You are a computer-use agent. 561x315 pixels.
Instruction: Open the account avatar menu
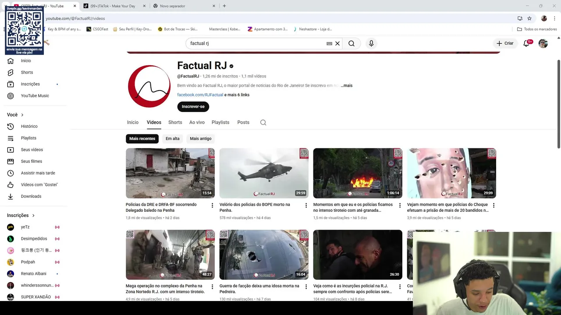pyautogui.click(x=543, y=43)
